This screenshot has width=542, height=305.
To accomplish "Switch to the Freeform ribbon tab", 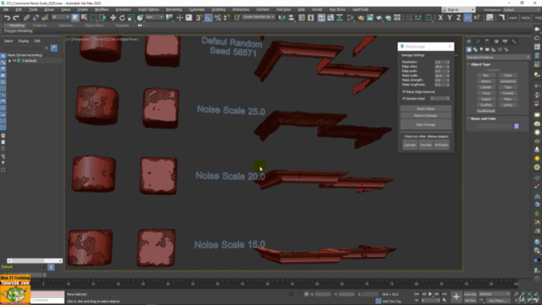I will pyautogui.click(x=40, y=25).
